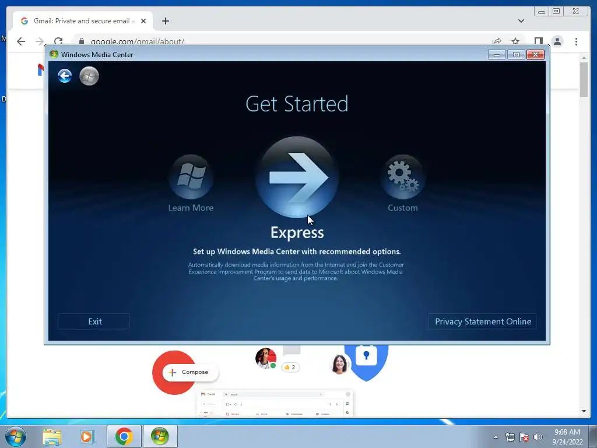597x448 pixels.
Task: Click the Gmail inbox preview thumbnail
Action: coord(275,404)
